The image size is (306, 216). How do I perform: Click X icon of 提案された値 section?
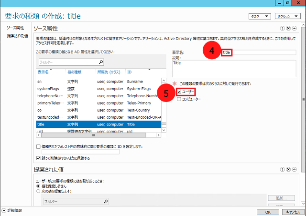pyautogui.click(x=288, y=169)
